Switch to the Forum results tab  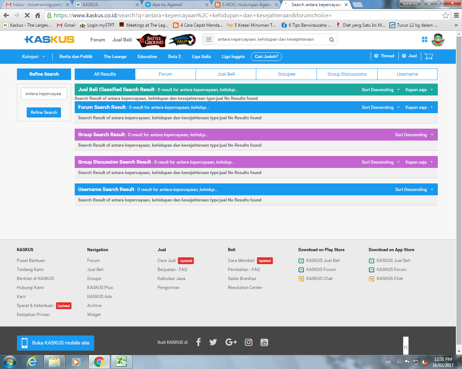pos(165,74)
